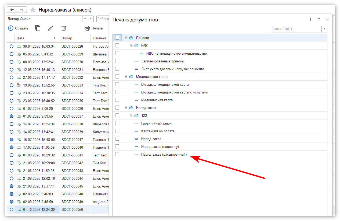Collapse the Наряд-заказ tree group

pos(126,108)
